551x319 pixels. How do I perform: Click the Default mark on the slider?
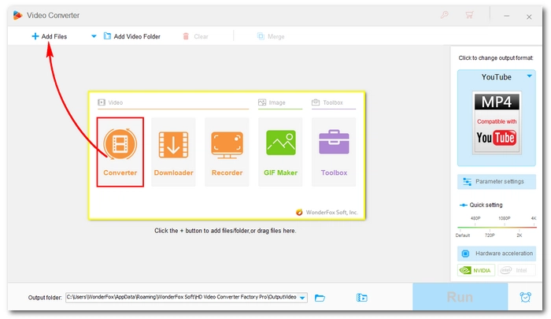click(463, 235)
